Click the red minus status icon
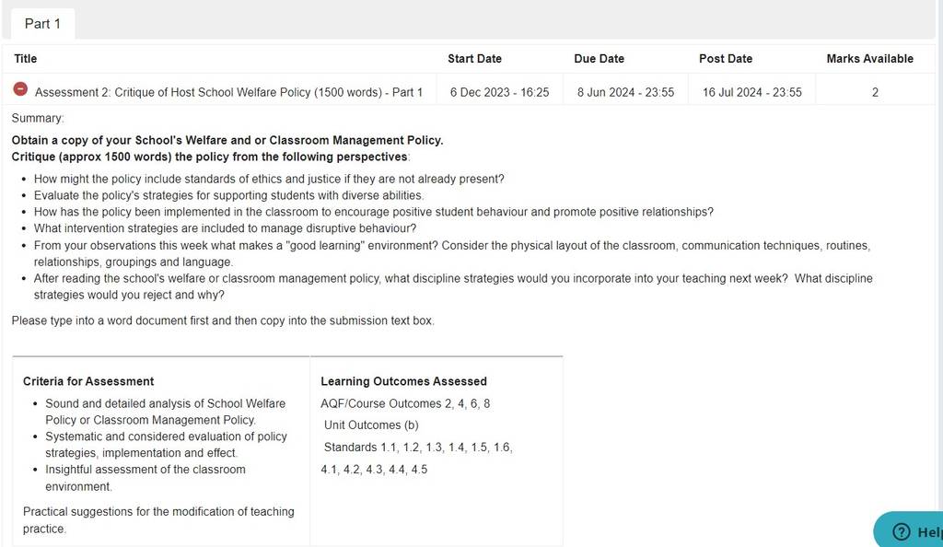943x547 pixels. pyautogui.click(x=20, y=89)
